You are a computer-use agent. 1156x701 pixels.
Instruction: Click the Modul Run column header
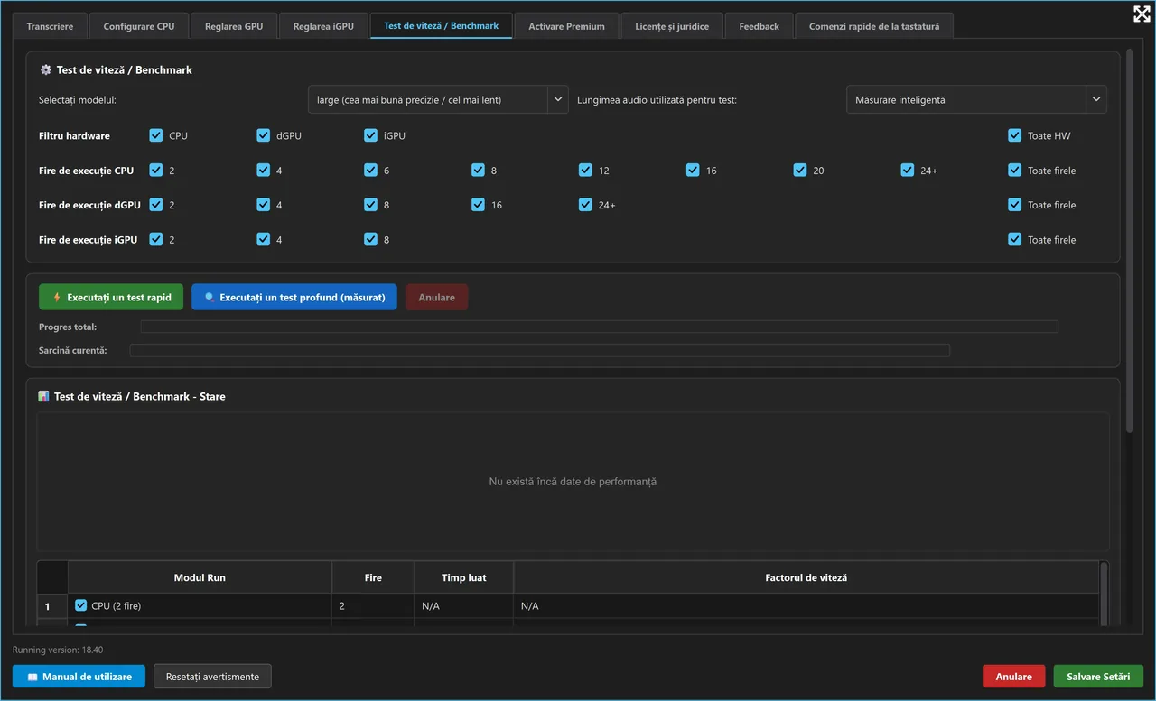coord(200,577)
